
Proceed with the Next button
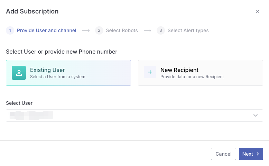pos(251,154)
